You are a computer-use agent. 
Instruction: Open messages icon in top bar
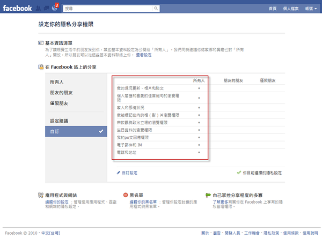coord(47,8)
